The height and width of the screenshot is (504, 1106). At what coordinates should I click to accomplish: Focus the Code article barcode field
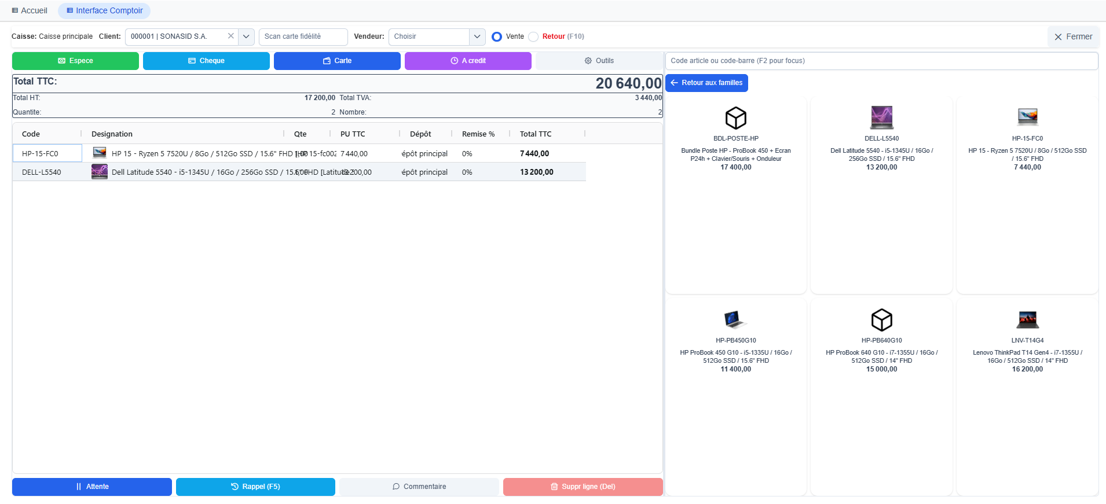click(881, 61)
